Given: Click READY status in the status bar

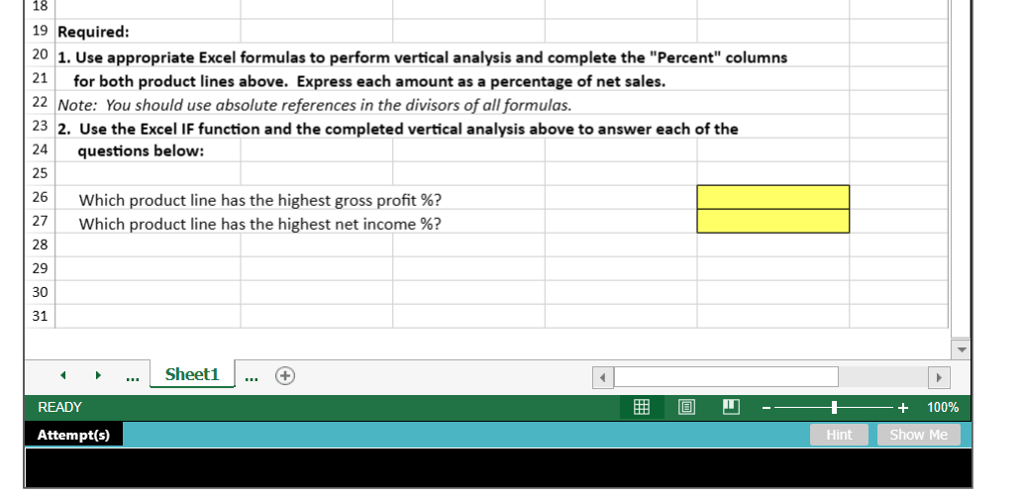Looking at the screenshot, I should pyautogui.click(x=59, y=408).
